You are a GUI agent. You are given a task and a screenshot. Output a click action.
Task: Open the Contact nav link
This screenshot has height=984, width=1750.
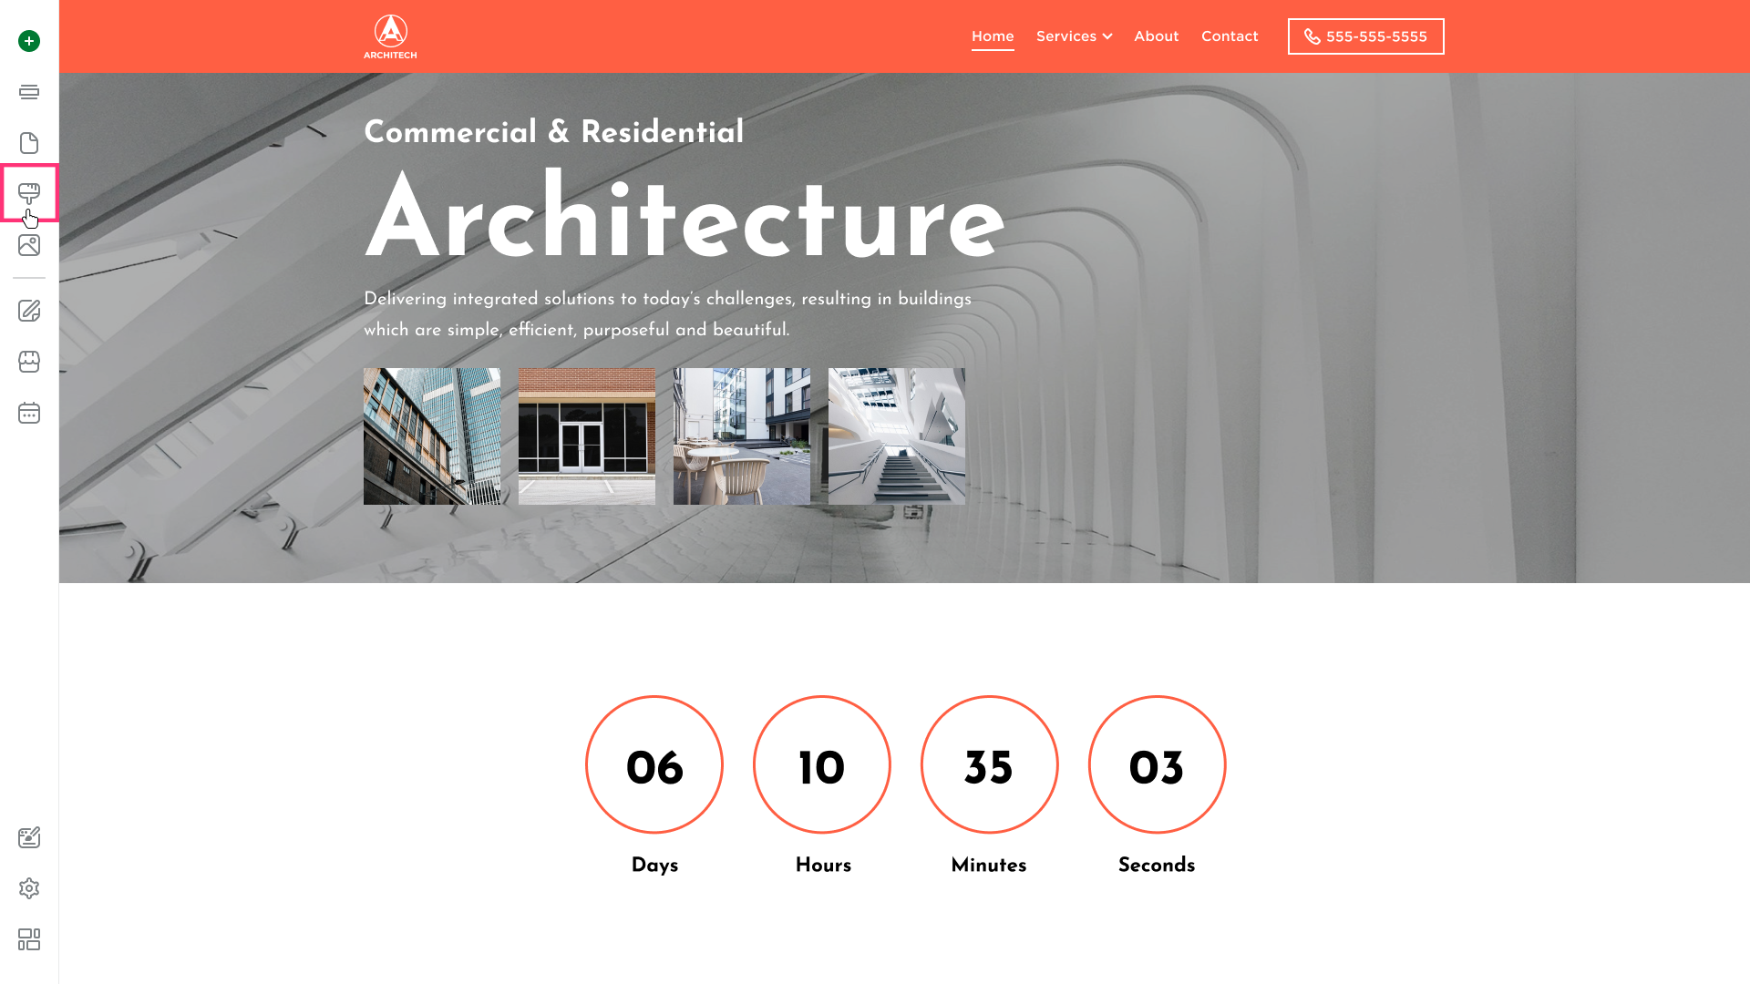coord(1229,36)
